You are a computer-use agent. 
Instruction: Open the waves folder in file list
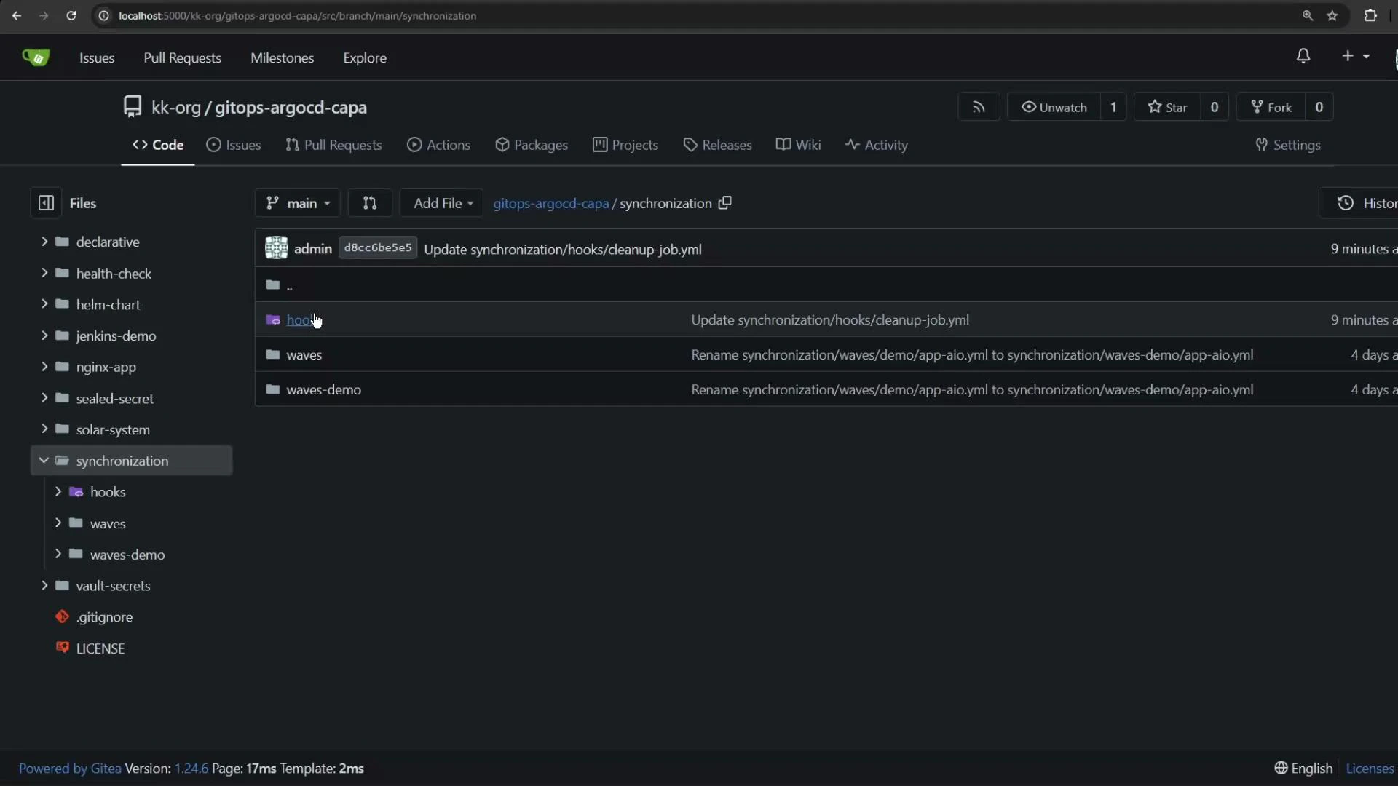(304, 354)
